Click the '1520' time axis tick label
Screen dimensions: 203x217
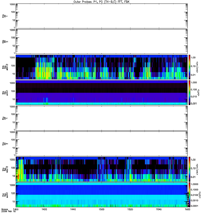[130, 209]
